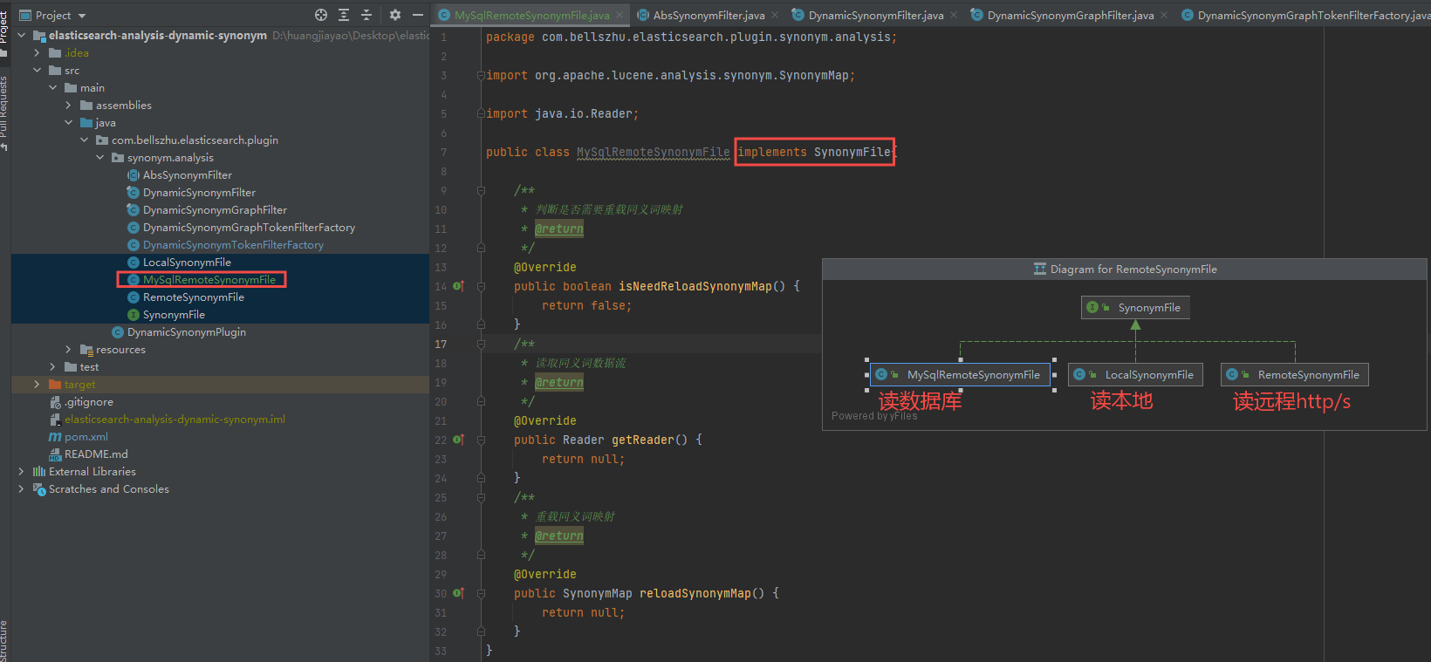Collapse the java folder
1431x662 pixels.
68,122
